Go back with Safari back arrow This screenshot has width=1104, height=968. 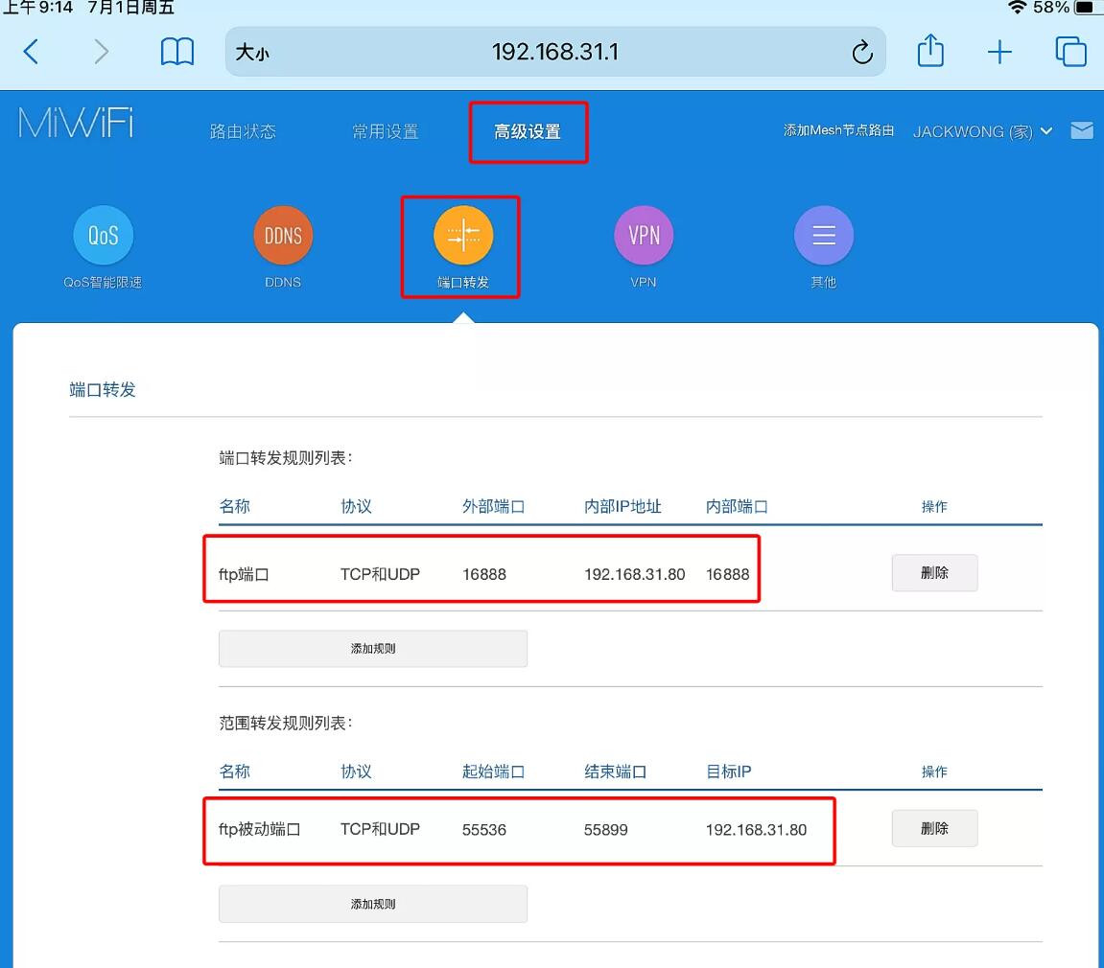(x=31, y=52)
